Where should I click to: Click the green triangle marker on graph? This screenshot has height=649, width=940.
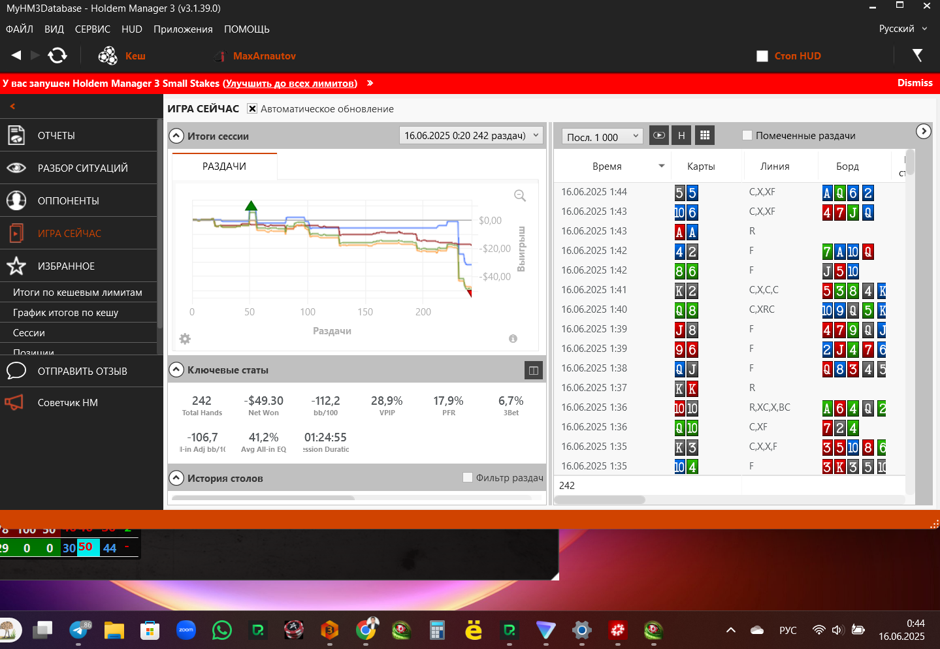pos(251,206)
